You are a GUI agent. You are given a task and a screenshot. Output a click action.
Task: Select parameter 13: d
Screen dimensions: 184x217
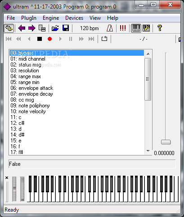pyautogui.click(x=76, y=129)
